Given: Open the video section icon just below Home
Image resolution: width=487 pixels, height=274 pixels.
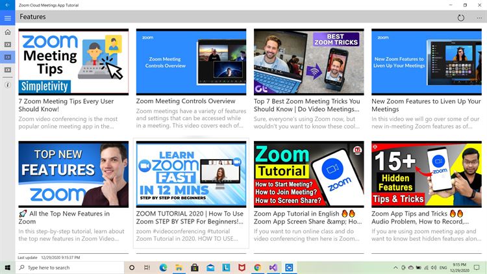Looking at the screenshot, I should coord(7,44).
